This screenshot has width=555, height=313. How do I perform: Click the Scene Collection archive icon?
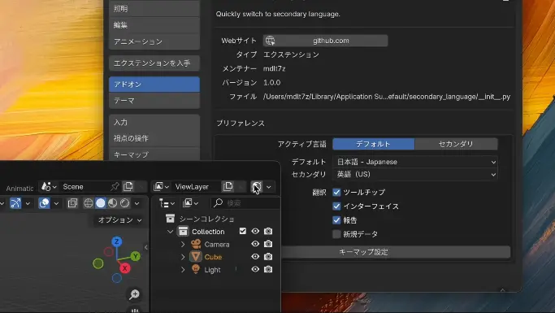coord(171,219)
